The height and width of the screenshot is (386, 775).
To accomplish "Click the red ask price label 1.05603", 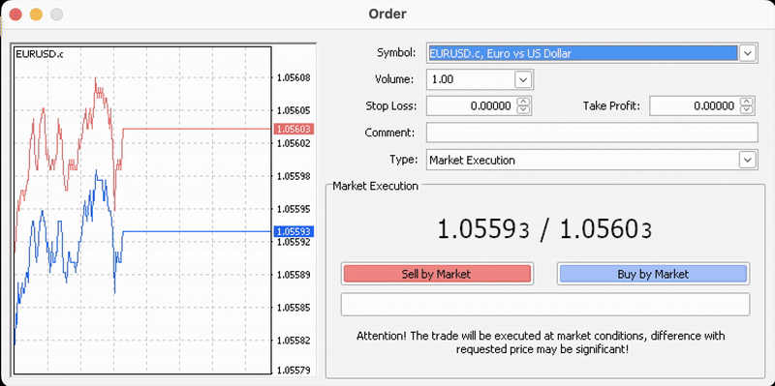I will [294, 130].
